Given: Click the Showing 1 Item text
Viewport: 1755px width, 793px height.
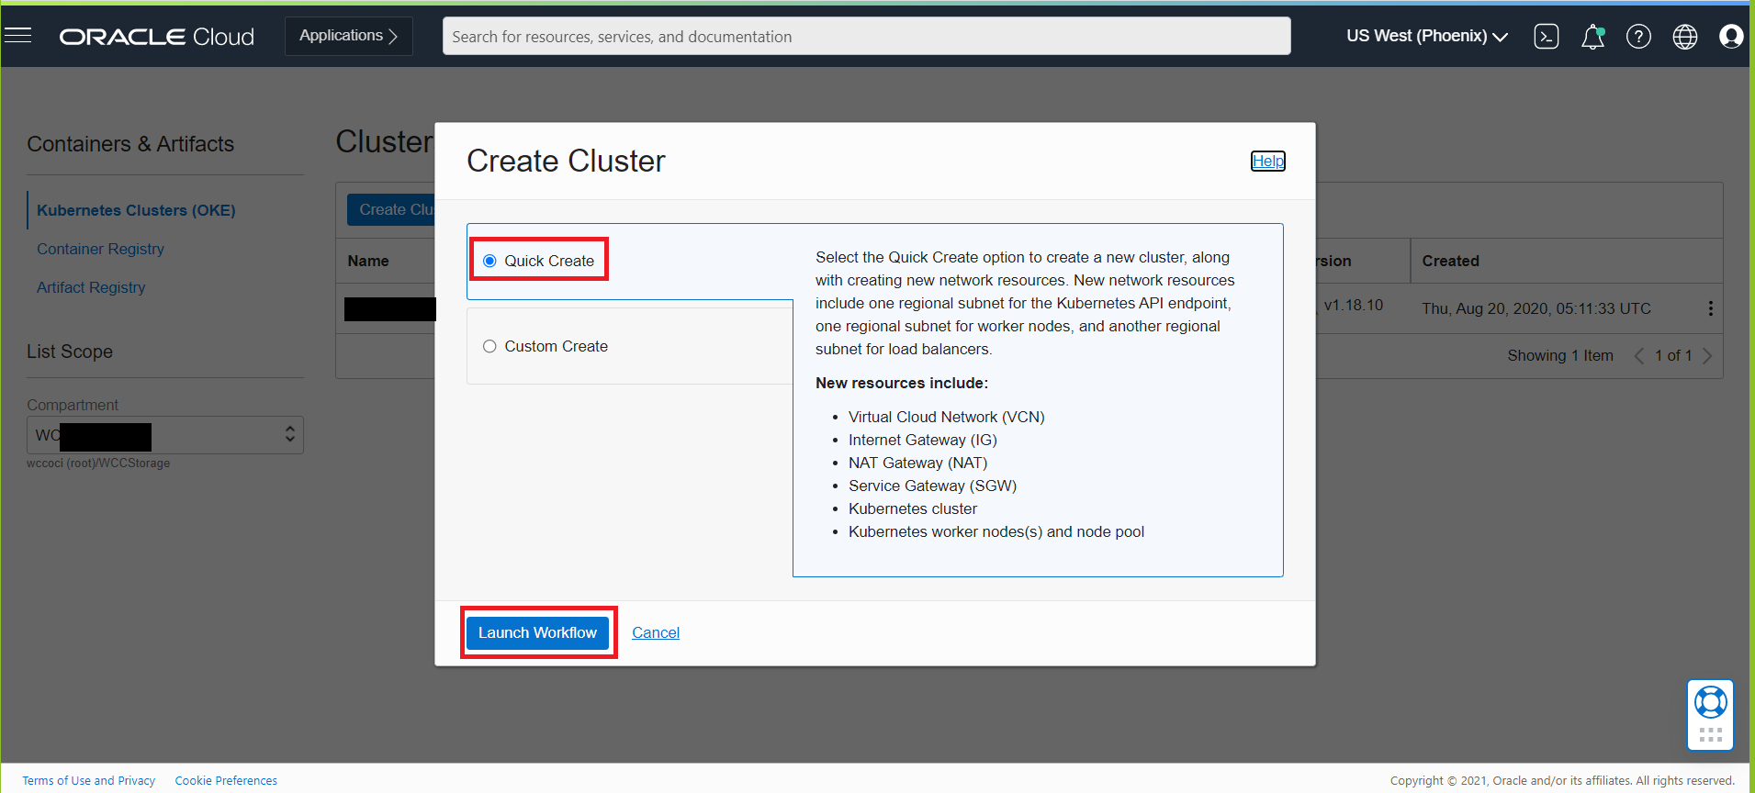Looking at the screenshot, I should click(1560, 355).
